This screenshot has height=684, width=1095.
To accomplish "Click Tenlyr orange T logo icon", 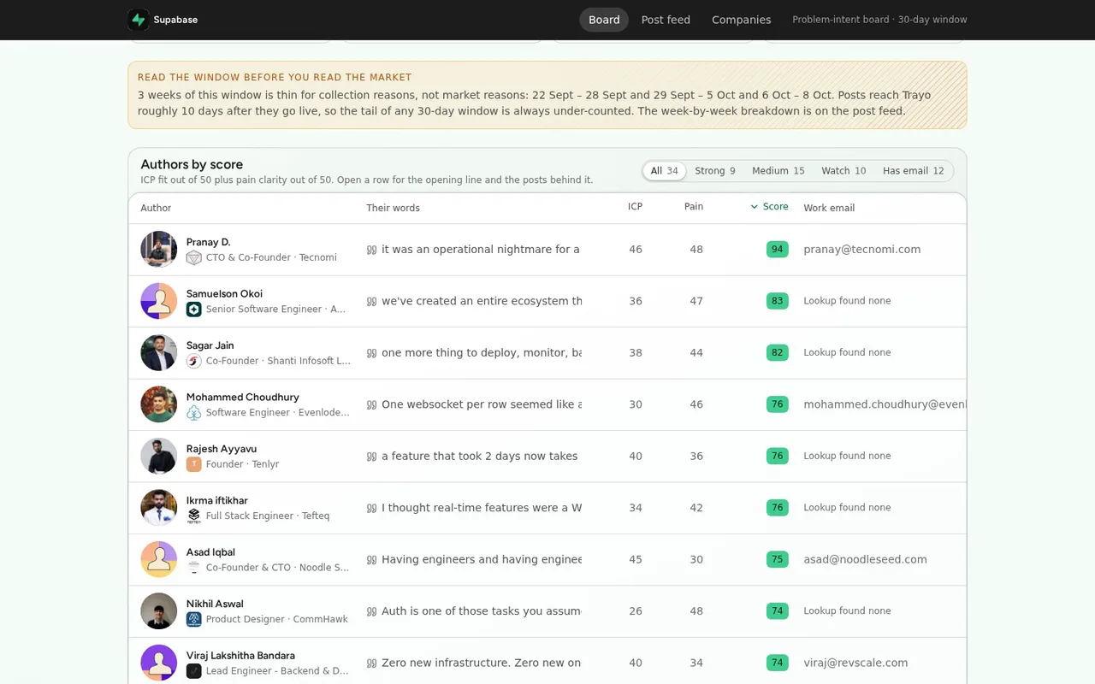I will pos(194,464).
